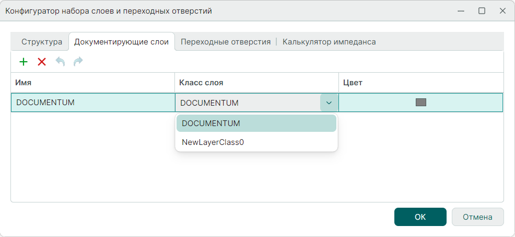Click the DOCUMENTUM name cell in Имя column
Screen dimensions: 515x237
point(92,103)
